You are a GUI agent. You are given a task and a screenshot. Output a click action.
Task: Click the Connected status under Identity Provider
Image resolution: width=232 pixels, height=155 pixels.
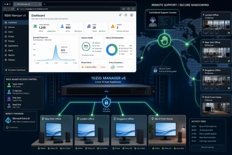click(12, 128)
